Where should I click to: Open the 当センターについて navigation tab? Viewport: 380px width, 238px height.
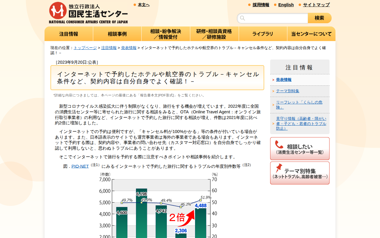click(311, 34)
